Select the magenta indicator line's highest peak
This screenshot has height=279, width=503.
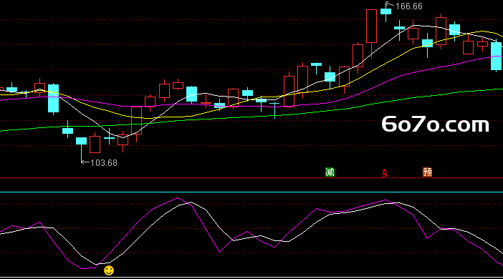pyautogui.click(x=178, y=198)
